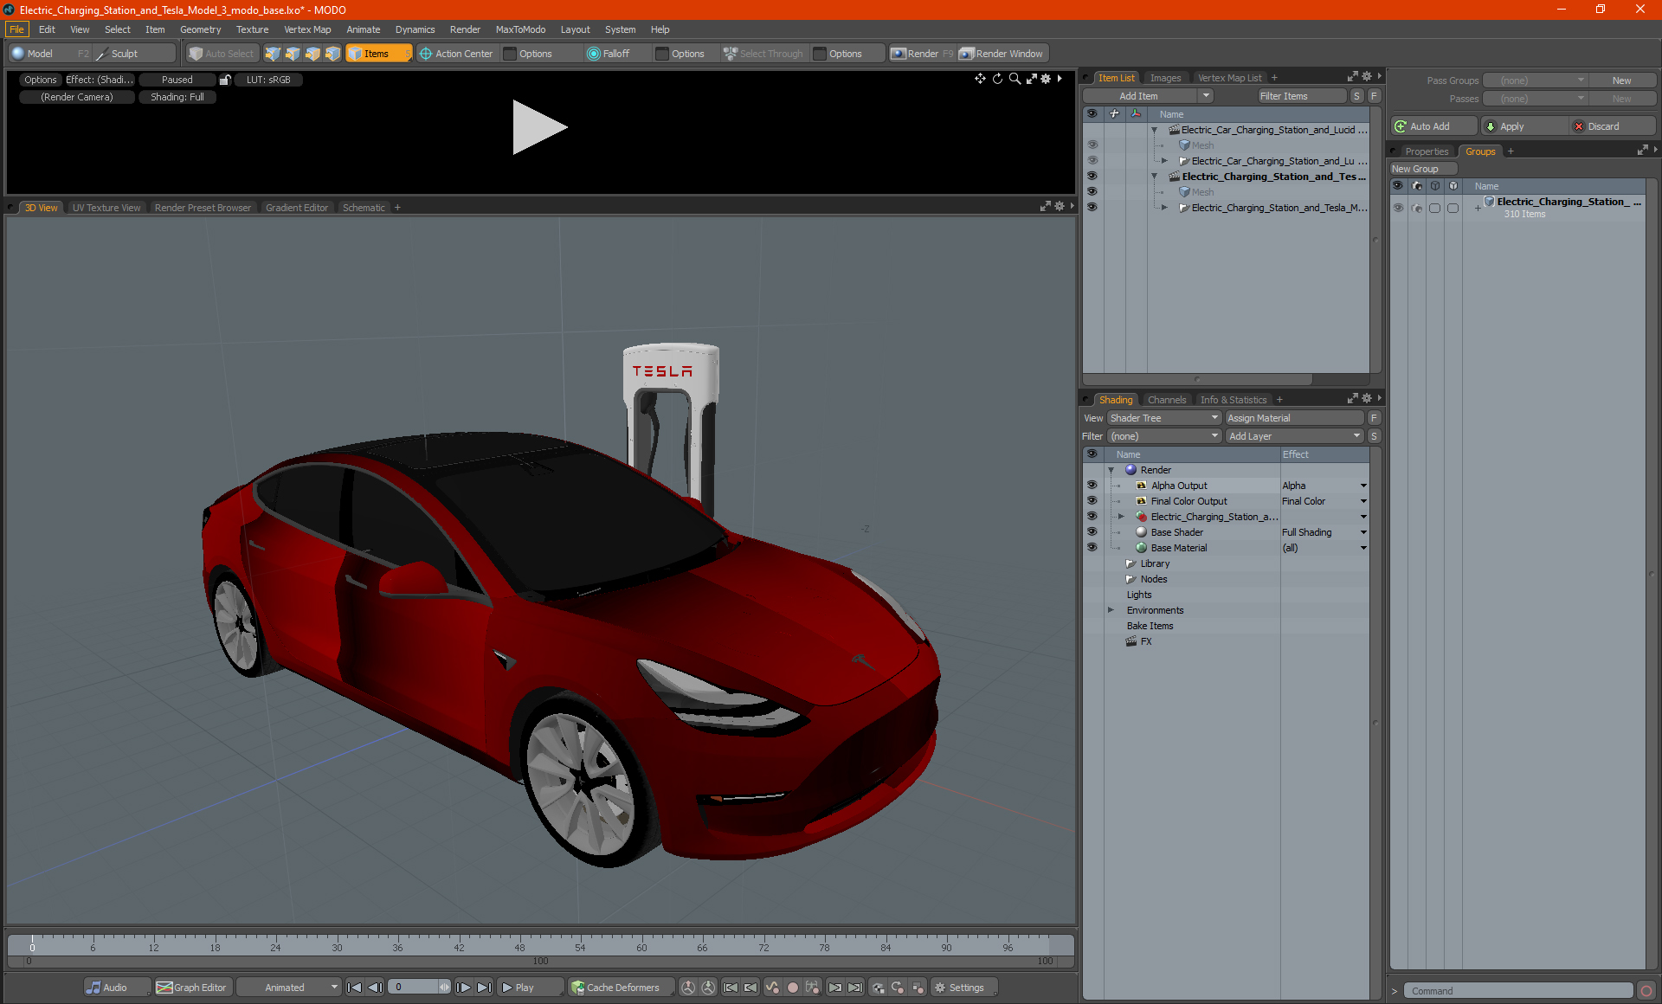Open the Geometry menu

pyautogui.click(x=200, y=29)
